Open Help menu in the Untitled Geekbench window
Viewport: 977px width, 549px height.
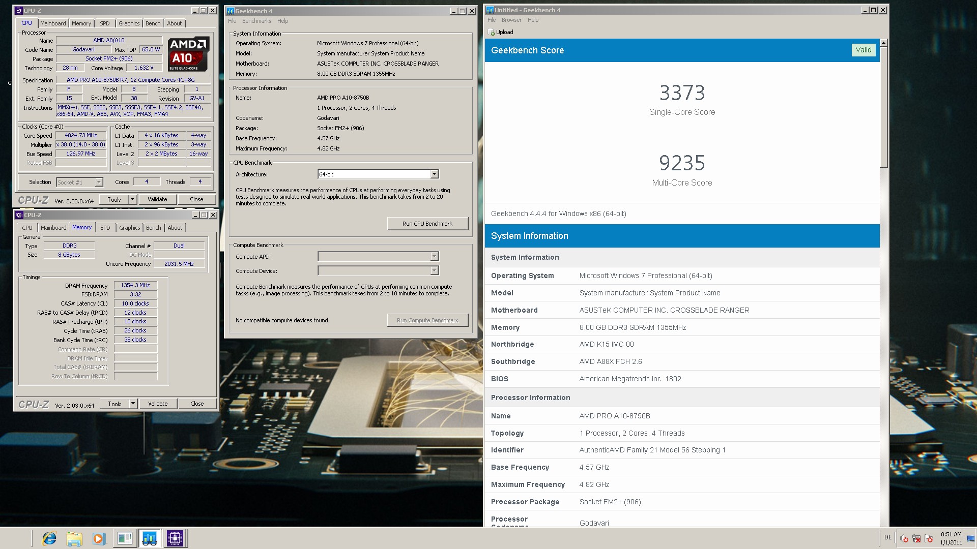533,20
